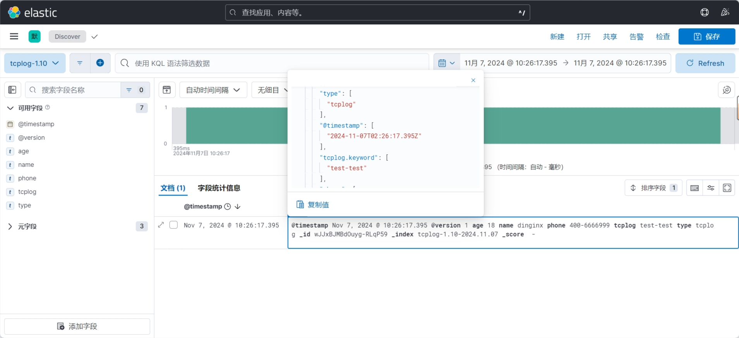Expand the document row details
The height and width of the screenshot is (338, 739).
[161, 225]
